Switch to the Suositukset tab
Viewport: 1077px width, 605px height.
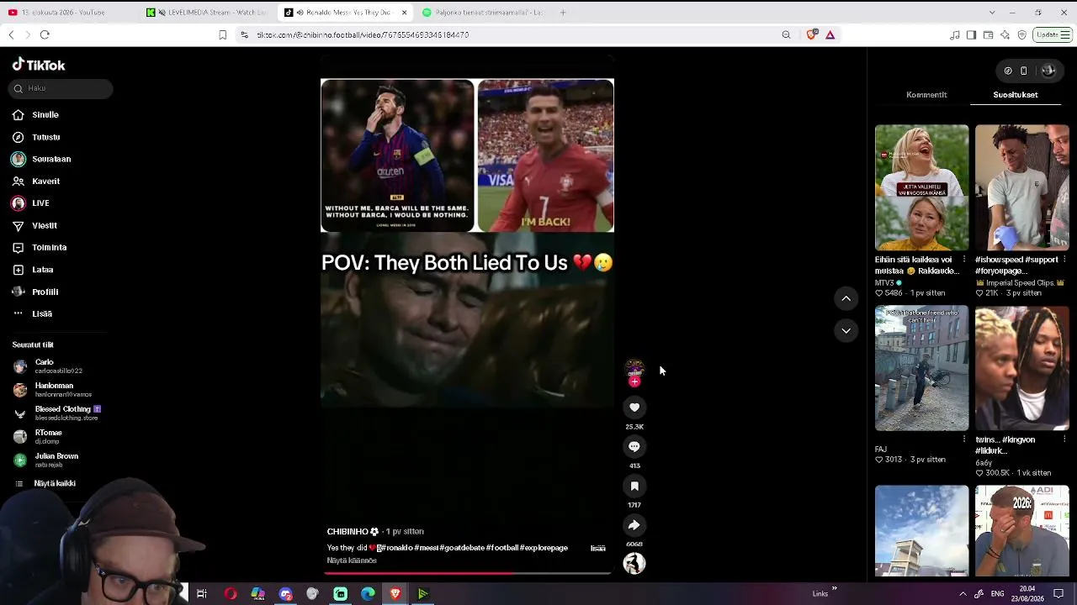click(1016, 95)
